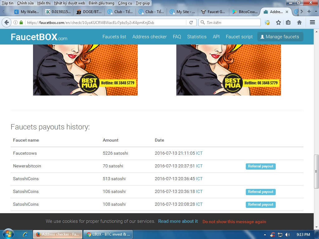Open the Chỉnh sửa menu
Viewport: 319px width, 239px height.
coord(25,3)
